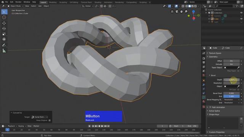Toggle snapping magnet icon
Image resolution: width=244 pixels, height=137 pixels.
tap(101, 6)
